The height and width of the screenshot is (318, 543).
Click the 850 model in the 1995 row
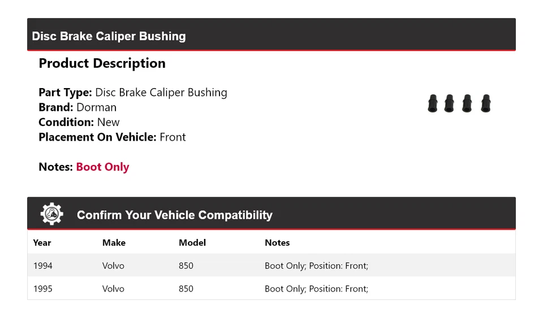click(186, 289)
